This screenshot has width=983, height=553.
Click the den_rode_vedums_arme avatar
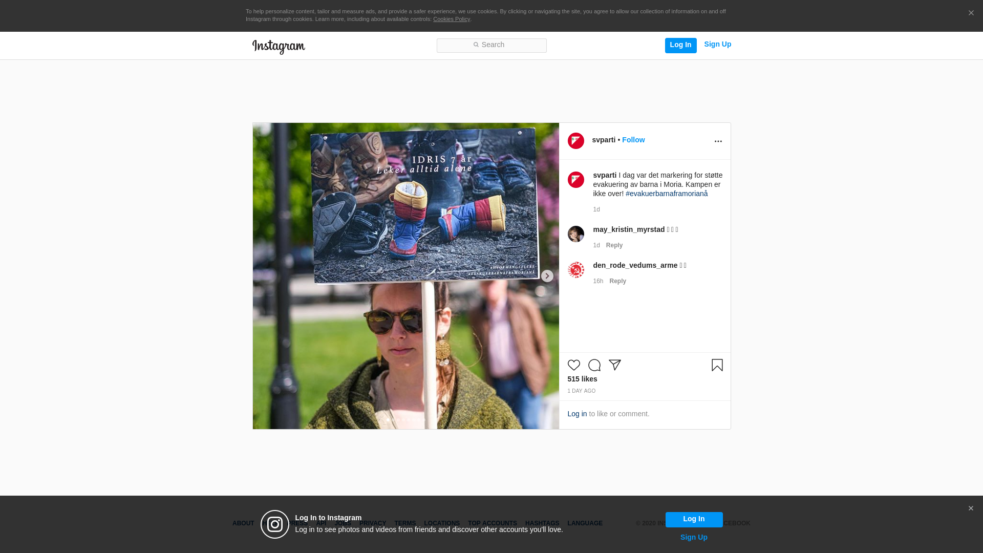(x=575, y=270)
